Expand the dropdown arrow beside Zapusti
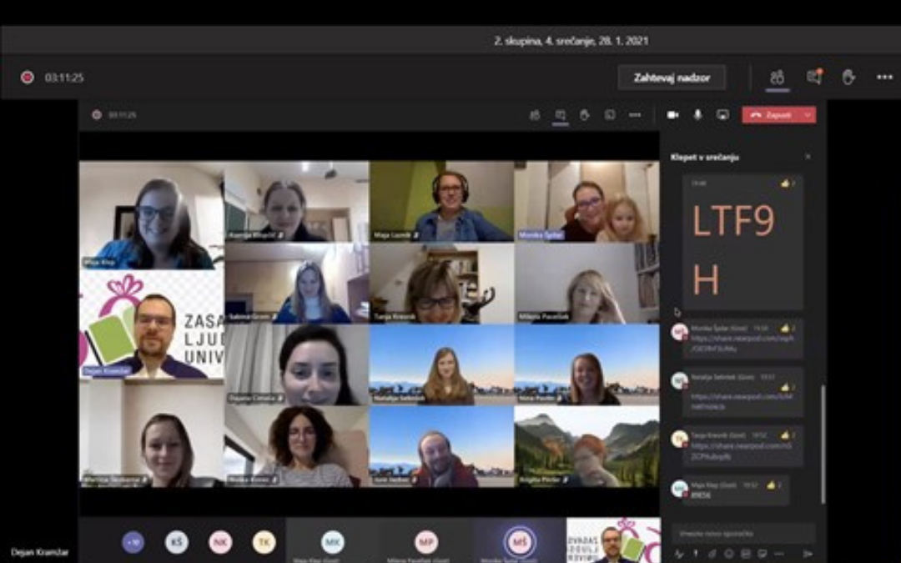 click(808, 115)
